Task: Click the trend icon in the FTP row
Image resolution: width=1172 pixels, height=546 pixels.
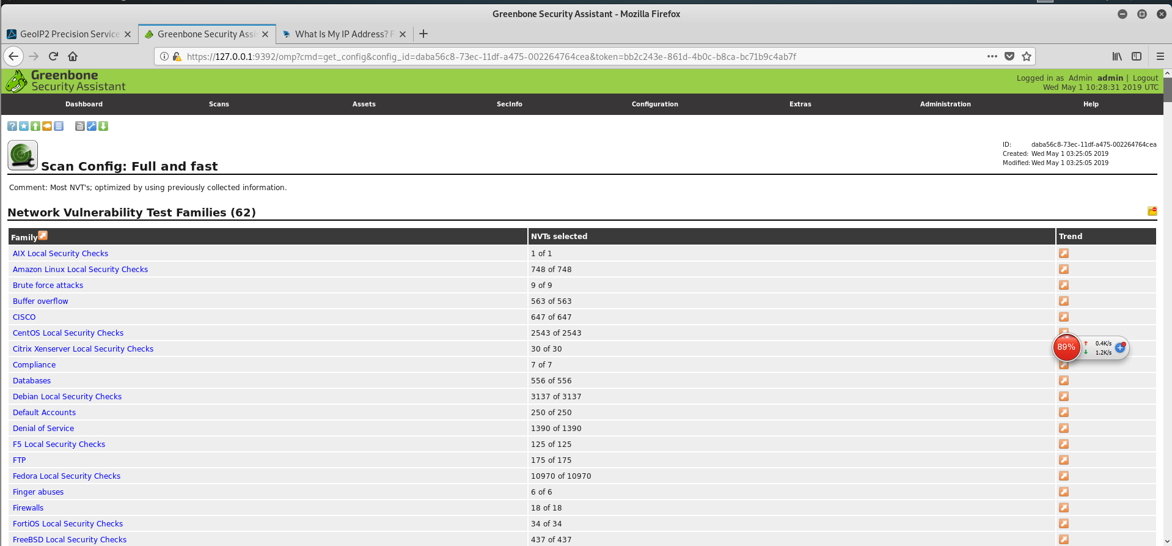Action: click(1064, 460)
